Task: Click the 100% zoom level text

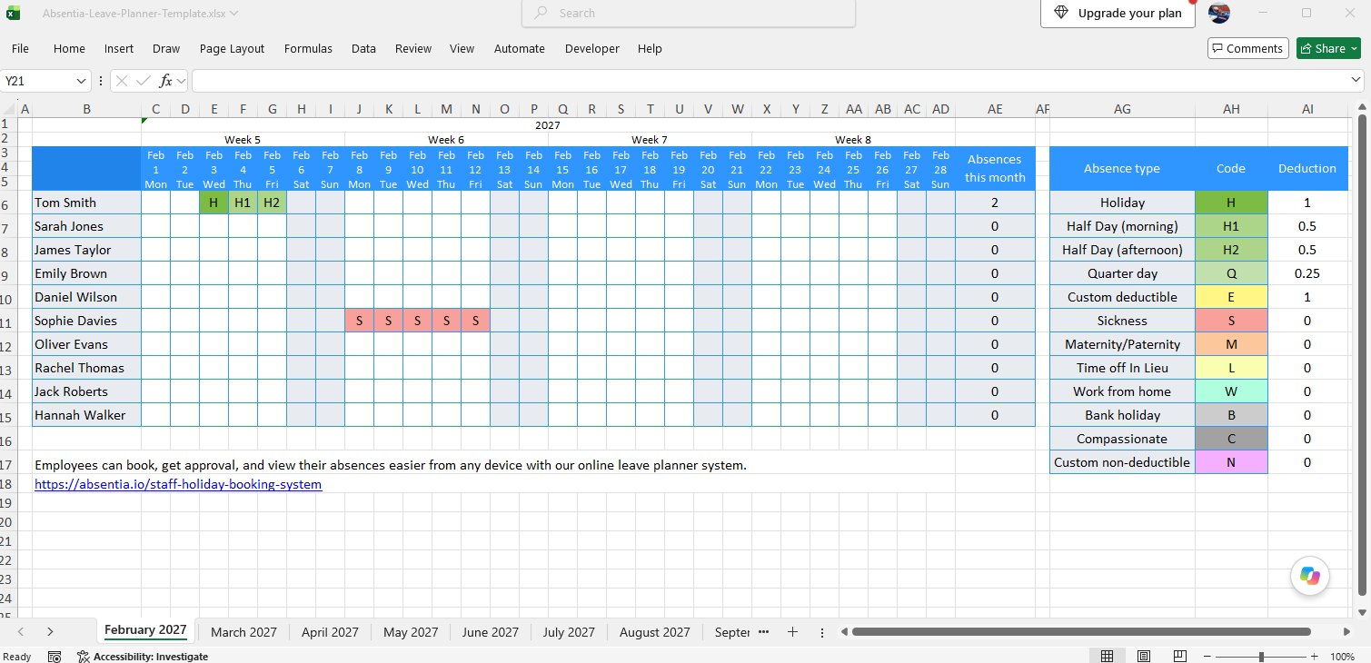Action: [x=1342, y=656]
